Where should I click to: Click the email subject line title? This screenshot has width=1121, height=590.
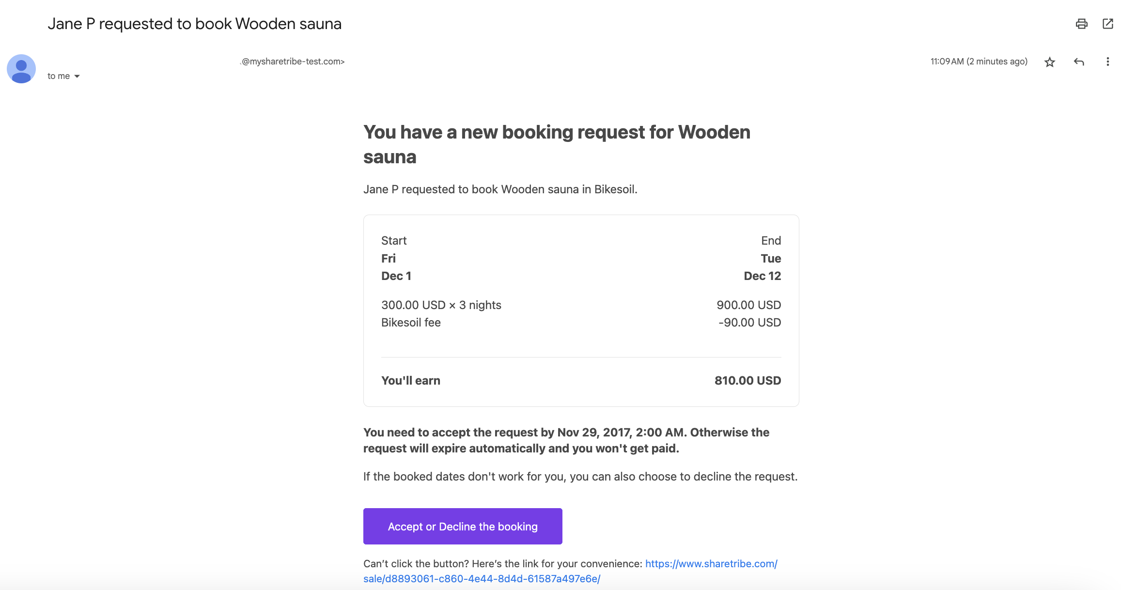pos(194,24)
